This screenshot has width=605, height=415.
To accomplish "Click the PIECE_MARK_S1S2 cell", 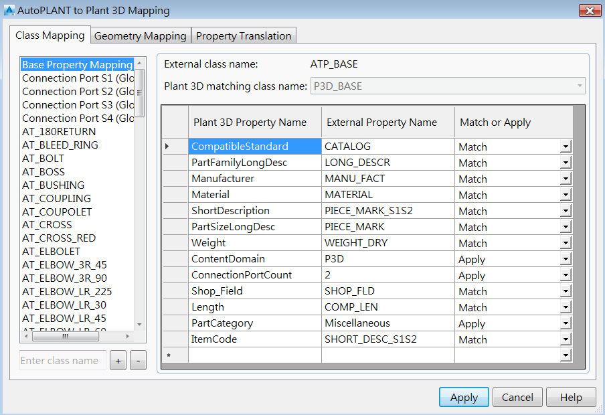I will pos(388,211).
